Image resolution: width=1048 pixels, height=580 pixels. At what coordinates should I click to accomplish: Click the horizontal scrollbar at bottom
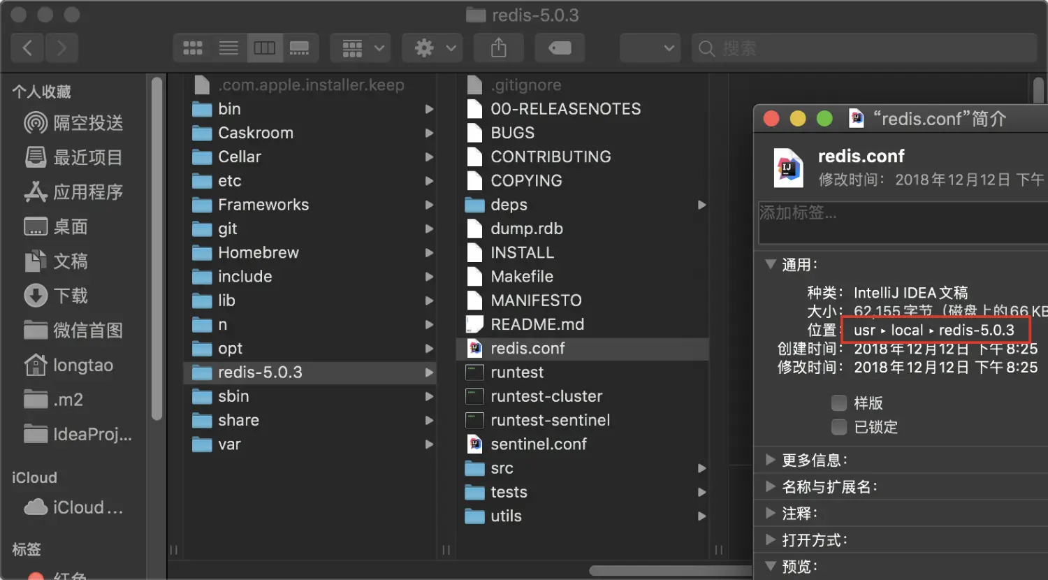[x=669, y=571]
